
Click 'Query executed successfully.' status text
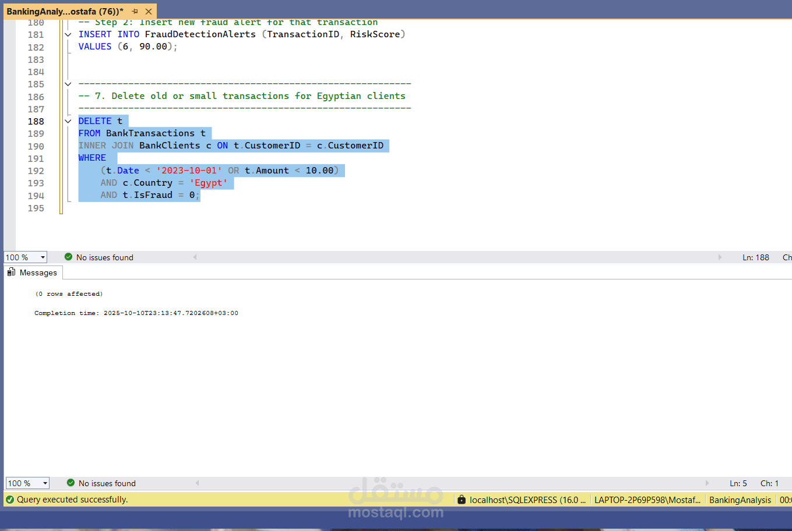(72, 500)
